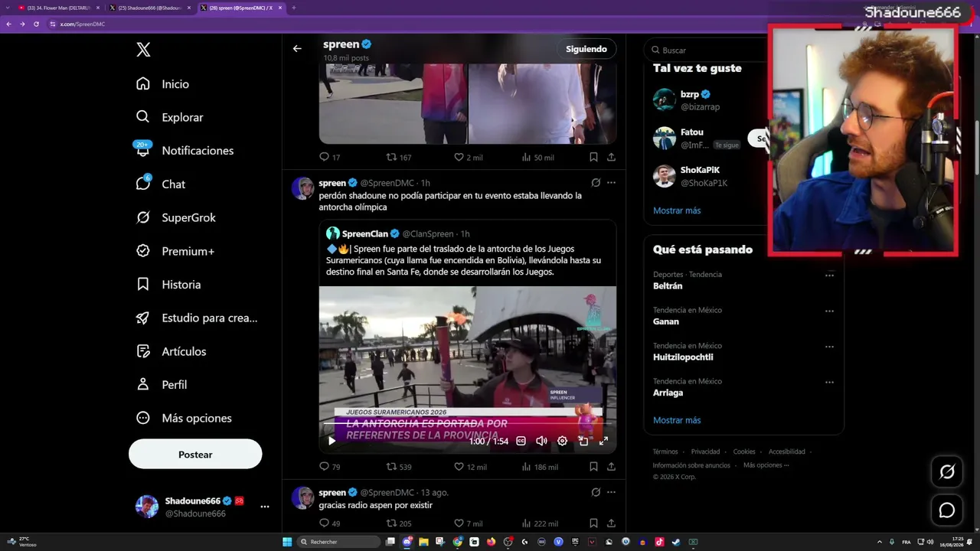The height and width of the screenshot is (551, 980).
Task: Open Premium+ in the sidebar
Action: pos(175,251)
